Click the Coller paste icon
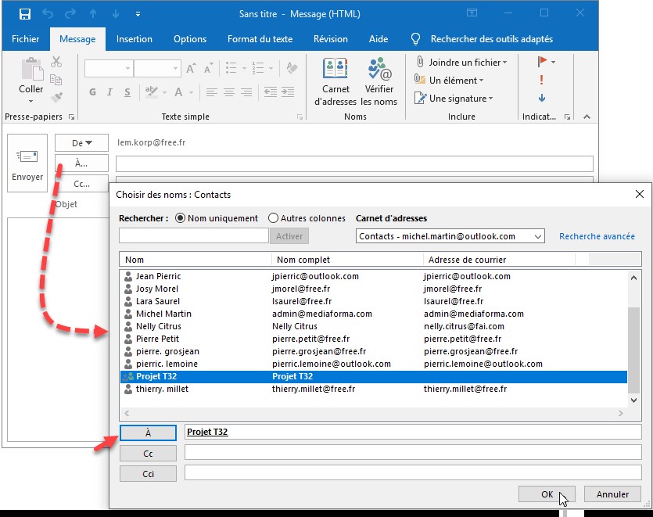Image resolution: width=653 pixels, height=517 pixels. point(31,75)
